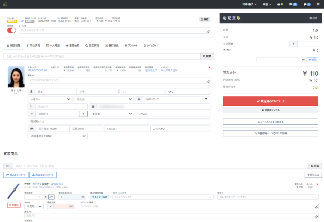324x222 pixels.
Task: Click the 履歴を表示 link
Action: (151, 70)
